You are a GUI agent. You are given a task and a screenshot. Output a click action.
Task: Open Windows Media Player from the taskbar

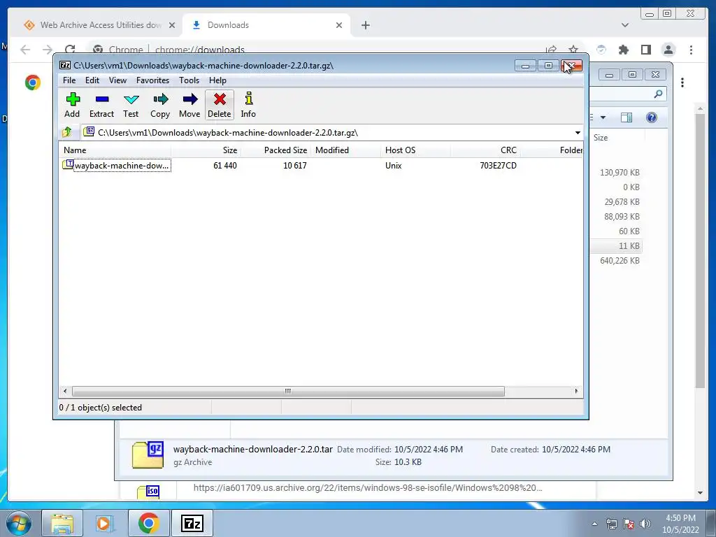point(105,523)
